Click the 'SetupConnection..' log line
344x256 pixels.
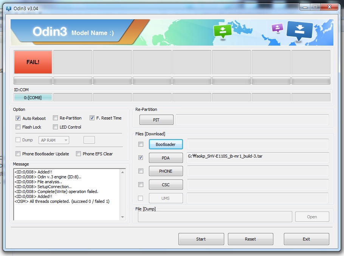click(x=43, y=187)
